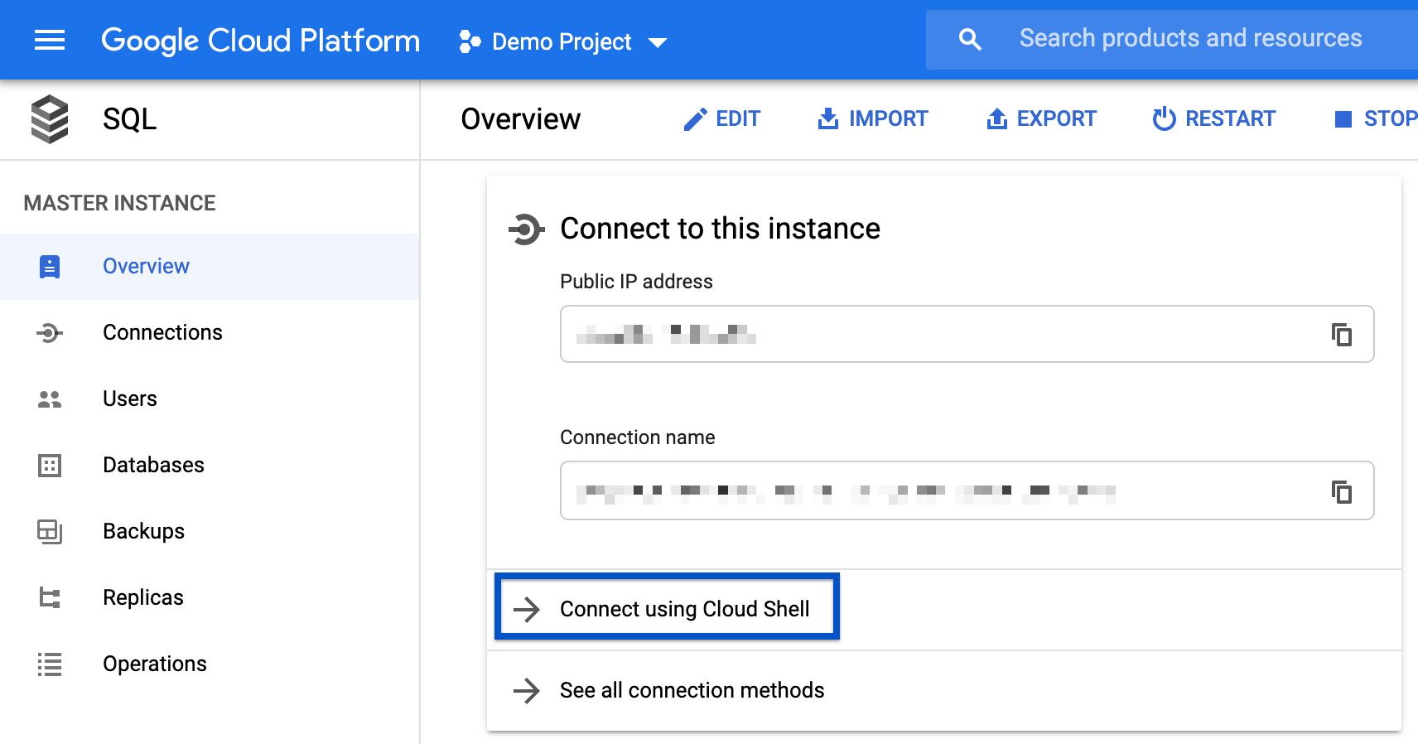Copy the Connection name value
Viewport: 1418px width, 744px height.
tap(1342, 491)
